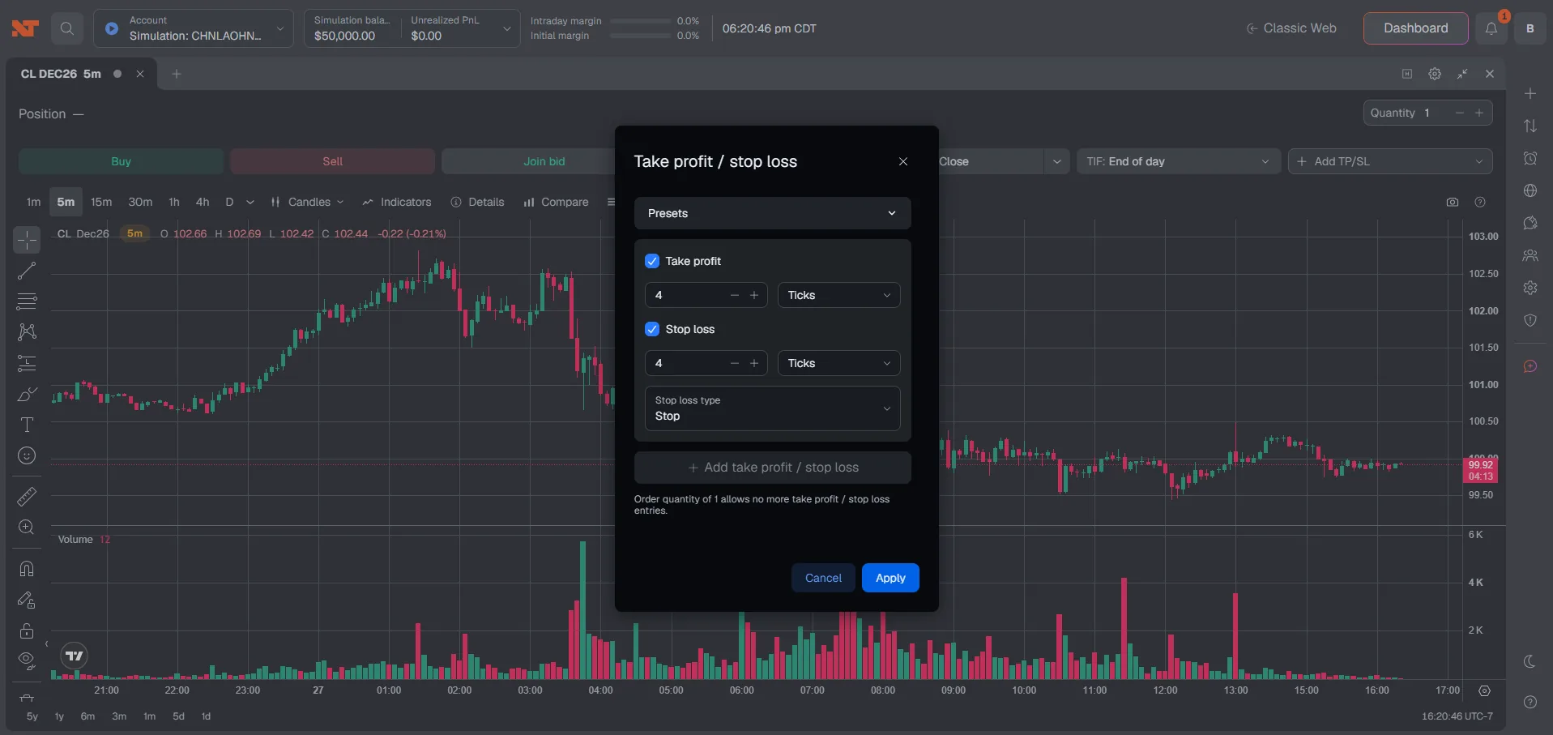Click the TradingView logo on the chart

(x=75, y=656)
